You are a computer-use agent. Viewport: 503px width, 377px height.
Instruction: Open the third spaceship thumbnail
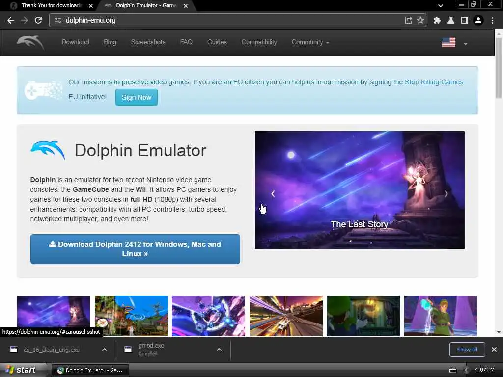(208, 316)
